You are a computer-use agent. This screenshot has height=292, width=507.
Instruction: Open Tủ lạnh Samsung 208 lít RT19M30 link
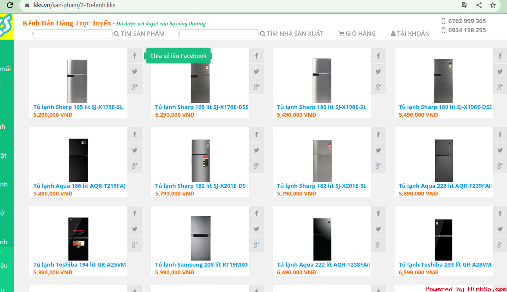coord(201,265)
